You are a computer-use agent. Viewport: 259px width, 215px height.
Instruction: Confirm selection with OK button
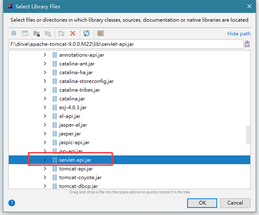[x=202, y=203]
